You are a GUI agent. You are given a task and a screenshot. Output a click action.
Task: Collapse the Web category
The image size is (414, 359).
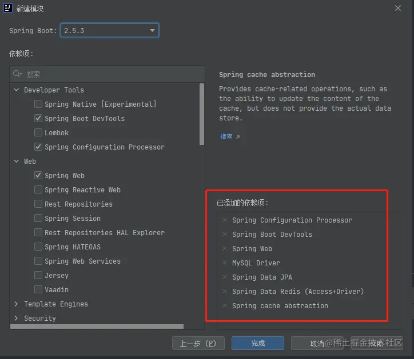click(x=17, y=161)
